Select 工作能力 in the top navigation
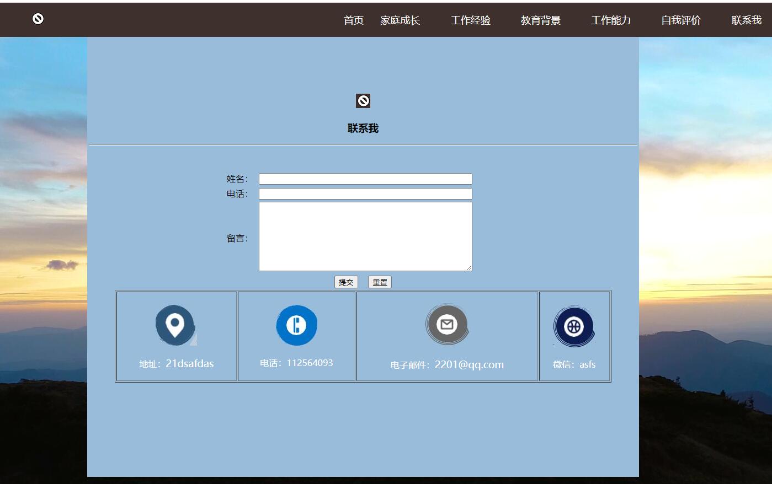This screenshot has height=484, width=772. pos(611,20)
